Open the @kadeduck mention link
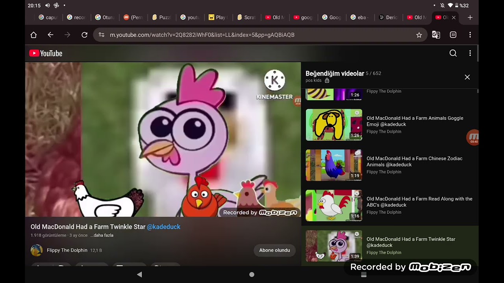Screen dimensions: 504x283 coord(164,227)
